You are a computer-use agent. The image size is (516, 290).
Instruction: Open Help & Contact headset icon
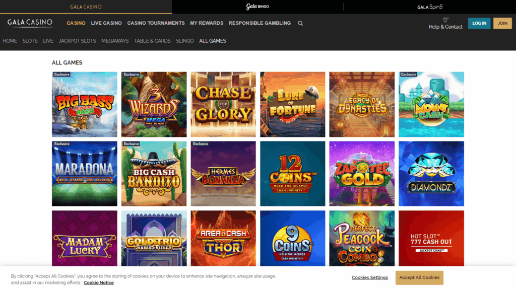tap(445, 20)
